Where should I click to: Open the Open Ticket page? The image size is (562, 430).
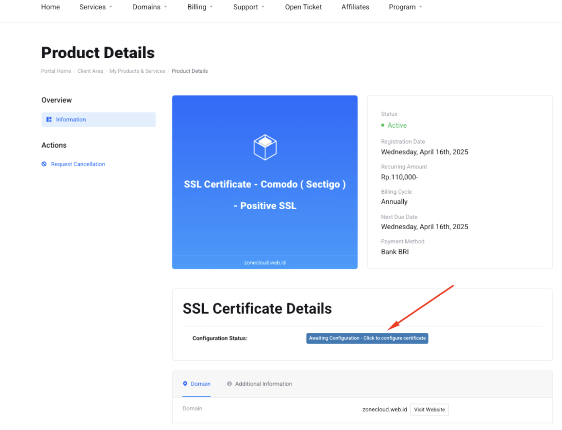click(x=303, y=7)
